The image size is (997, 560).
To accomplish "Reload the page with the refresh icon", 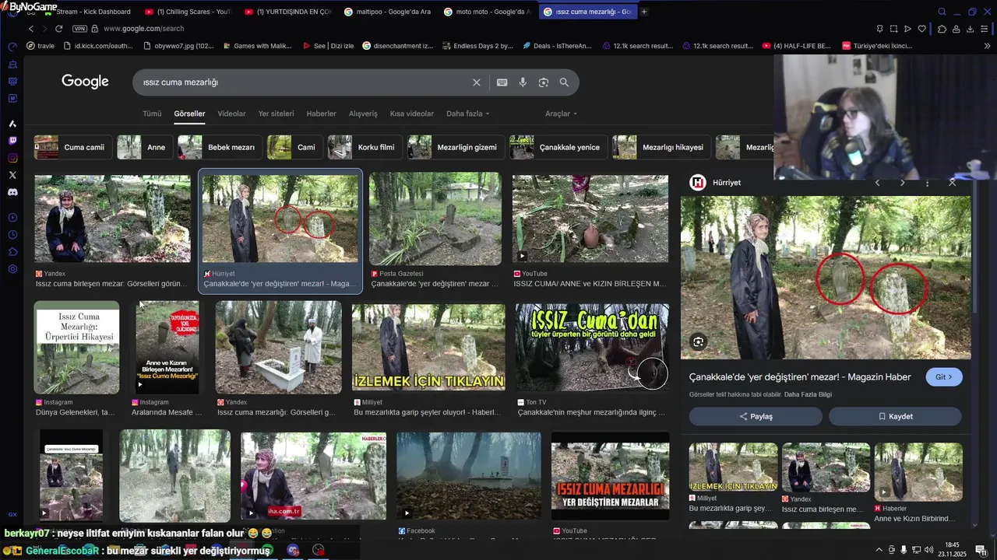I will click(x=58, y=29).
